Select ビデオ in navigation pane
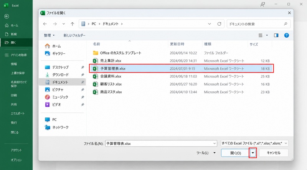This screenshot has height=170, width=307. pos(62,105)
